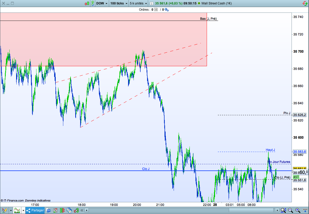The width and height of the screenshot is (309, 214).
Task: Click the 45T tick countdown tag
Action: pyautogui.click(x=296, y=177)
